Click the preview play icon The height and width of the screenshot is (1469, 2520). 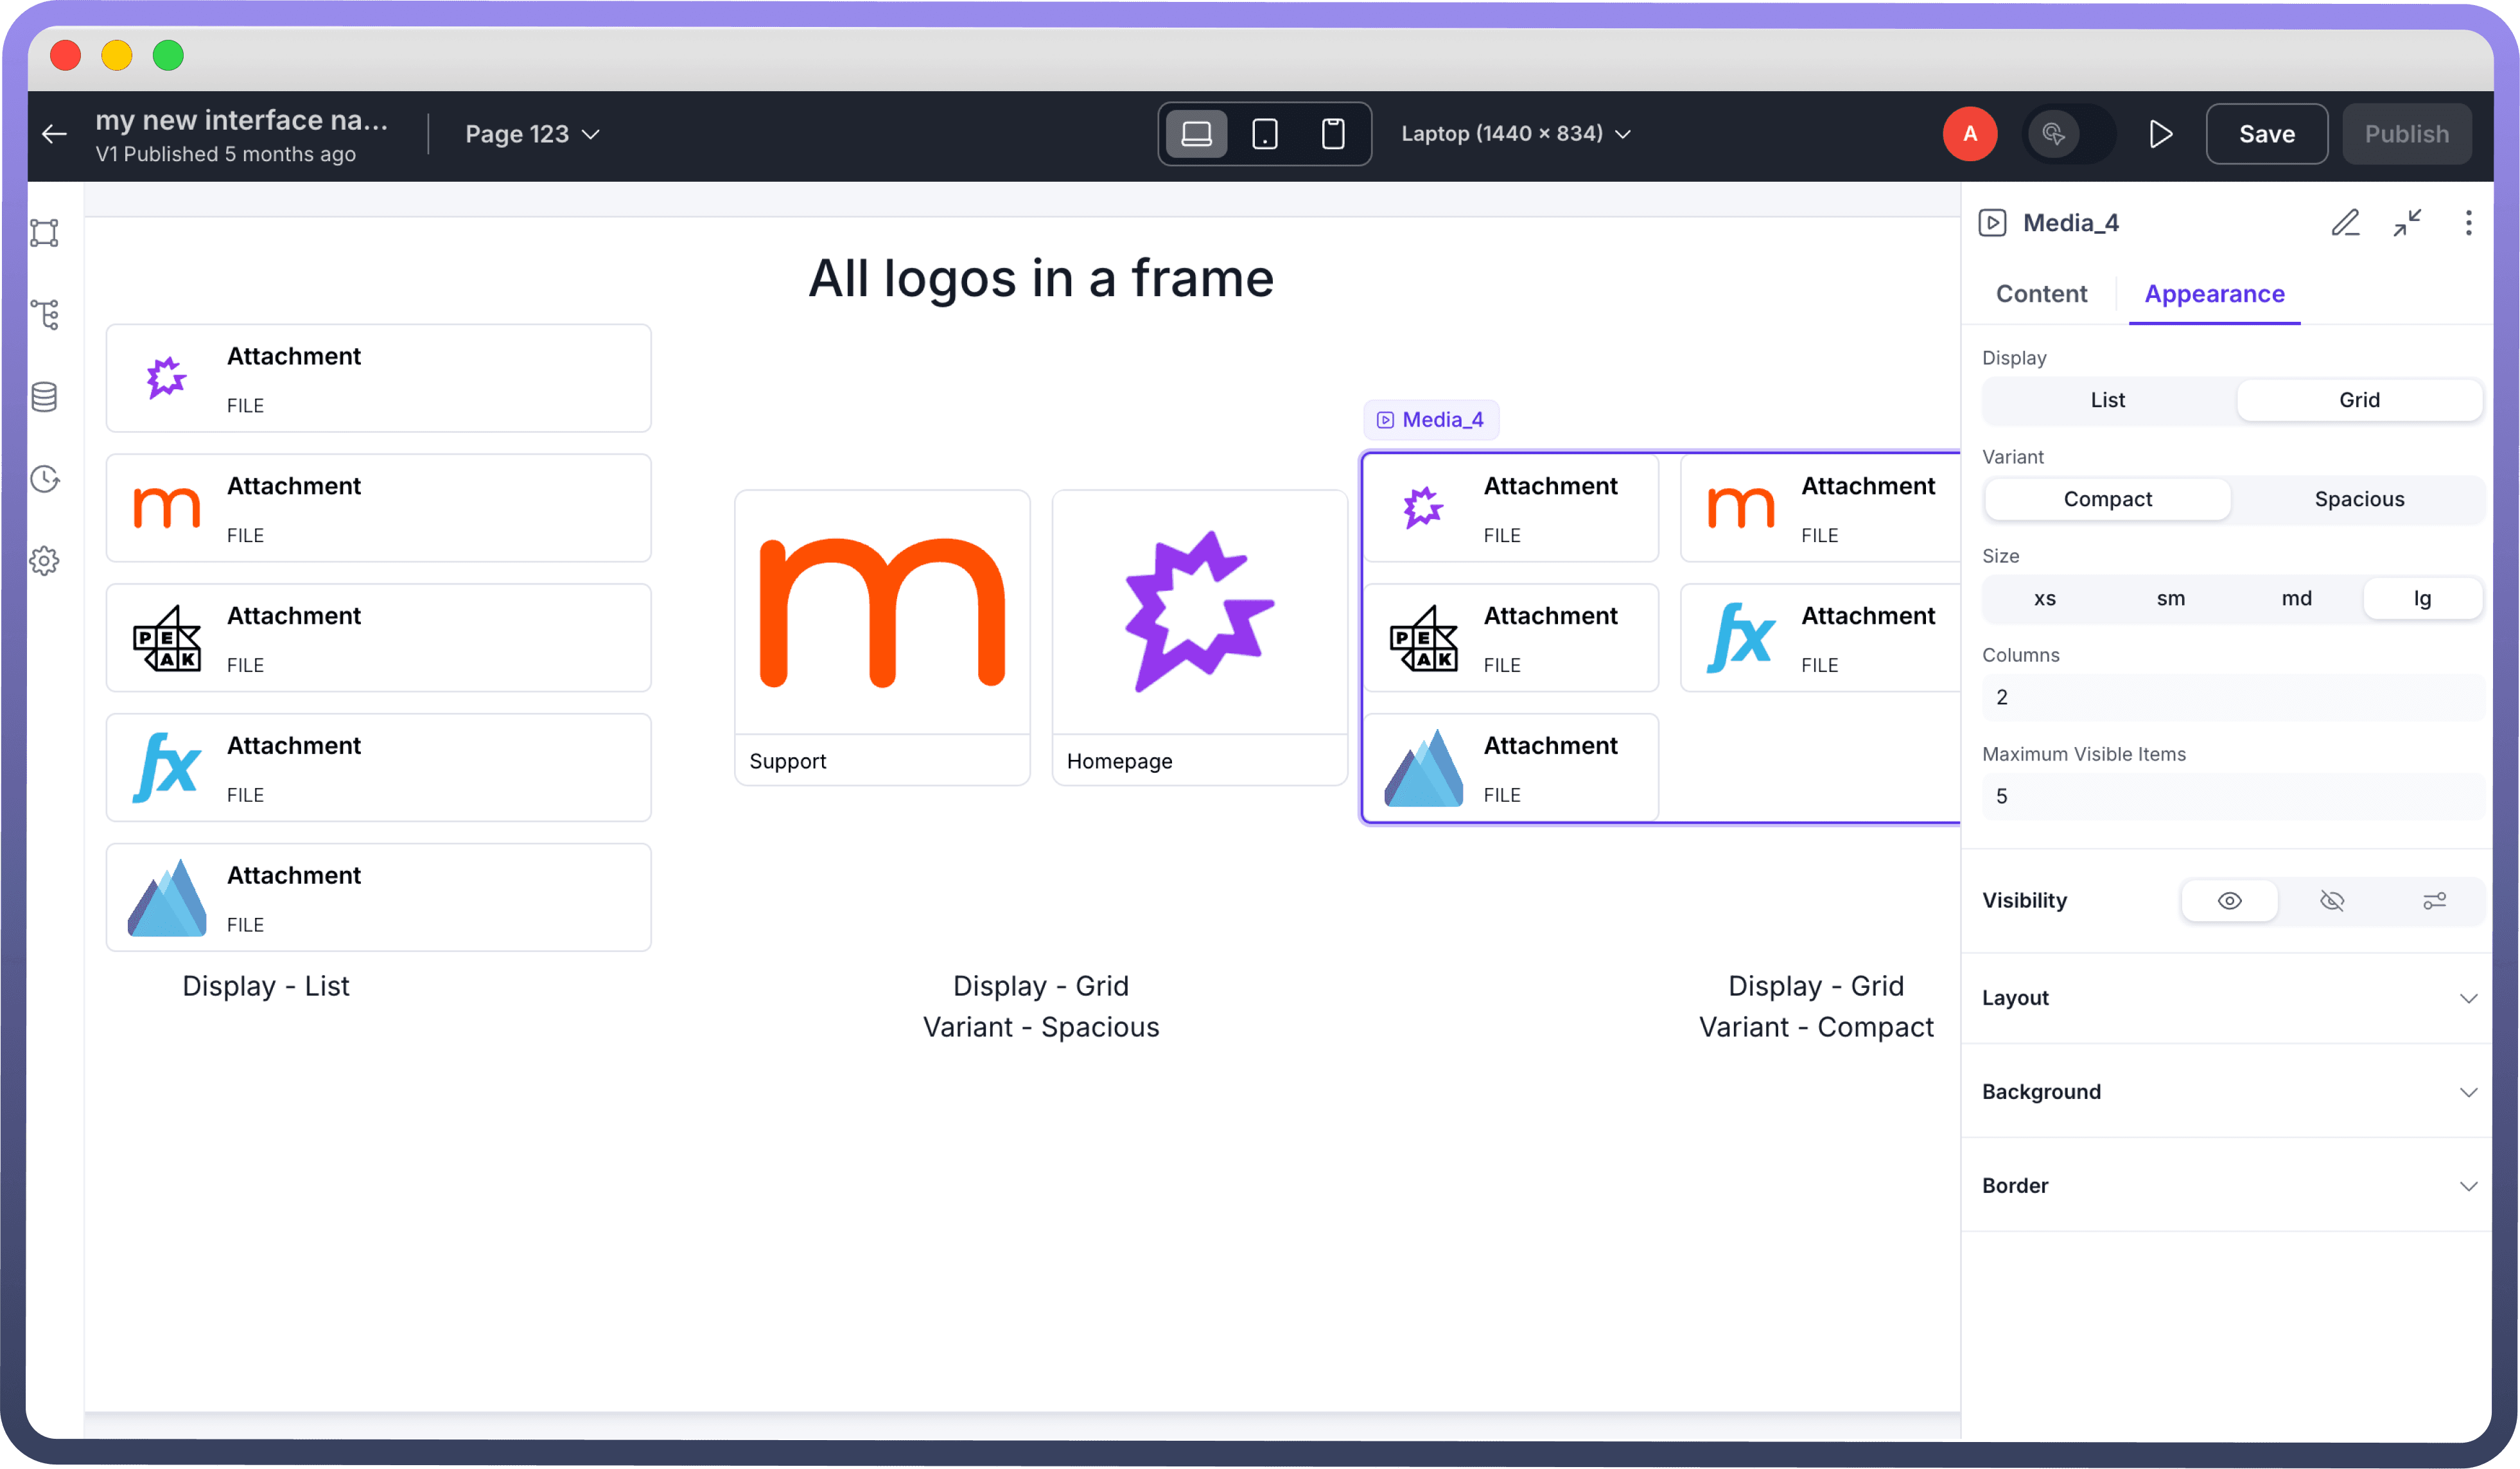click(x=2160, y=134)
